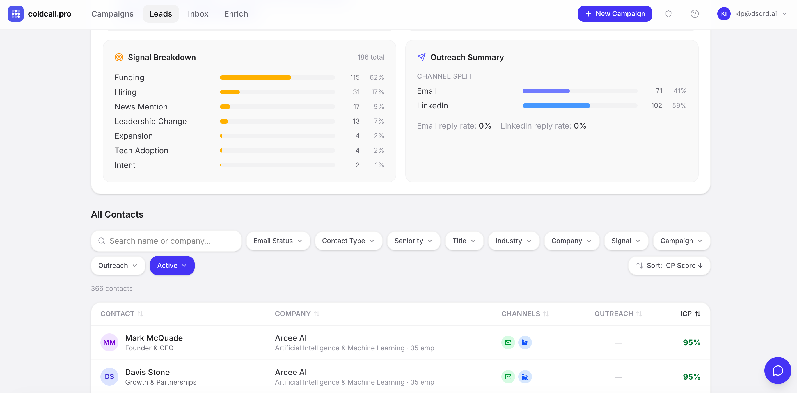
Task: Open the chat bubble widget
Action: pyautogui.click(x=777, y=370)
